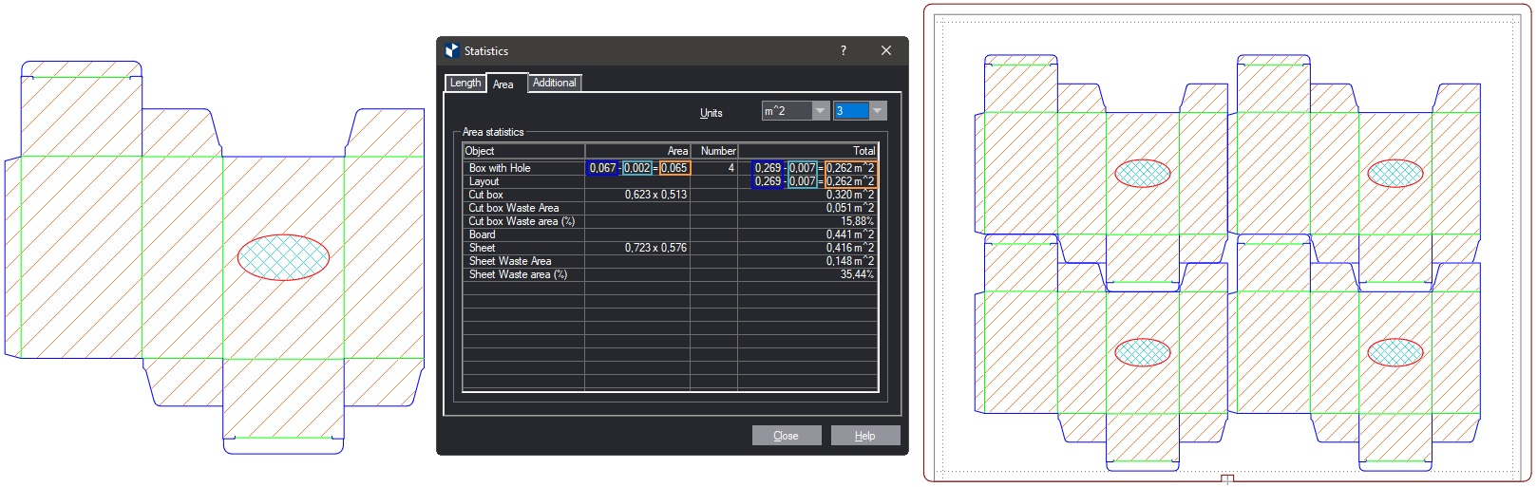Screen dimensions: 1537x487
Task: Select the Cut box Waste Area row
Action: [x=514, y=208]
